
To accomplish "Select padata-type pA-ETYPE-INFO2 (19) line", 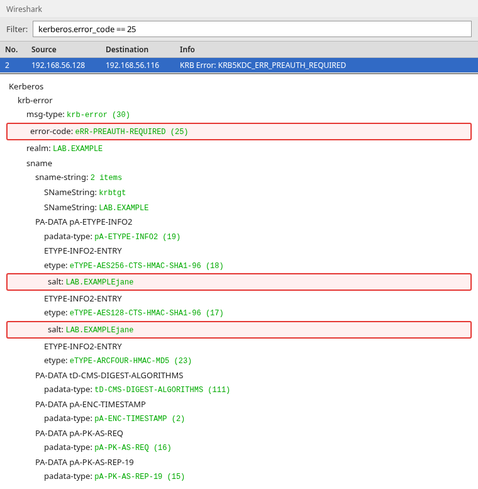I will [112, 237].
